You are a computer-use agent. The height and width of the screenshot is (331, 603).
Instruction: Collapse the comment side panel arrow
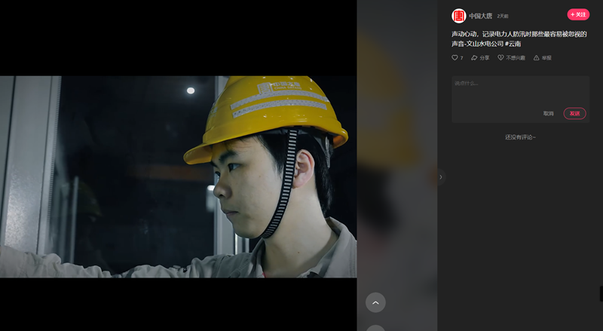441,177
